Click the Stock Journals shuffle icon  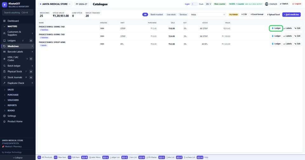pos(4,77)
